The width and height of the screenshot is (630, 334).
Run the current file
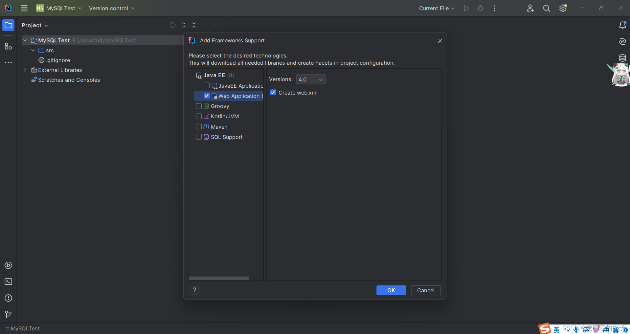coord(466,8)
